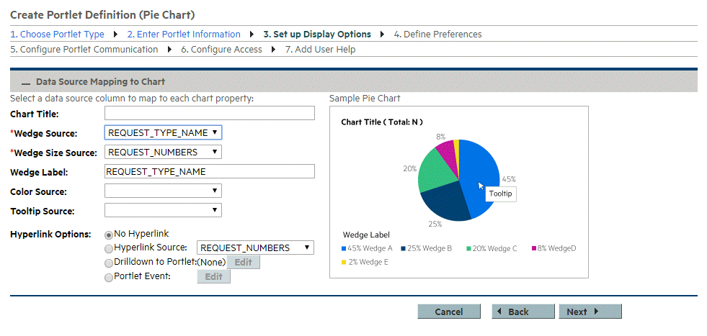Click the magenta WedgeD legend swatch
The height and width of the screenshot is (336, 707).
[534, 249]
